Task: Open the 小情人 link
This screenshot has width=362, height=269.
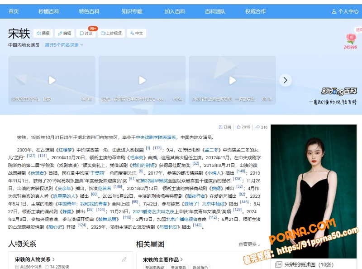Action: (215, 173)
